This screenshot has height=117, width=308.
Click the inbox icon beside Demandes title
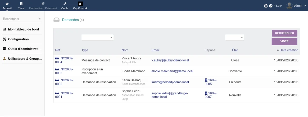coord(56,20)
